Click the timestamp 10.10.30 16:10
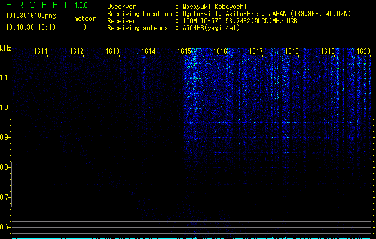Viewport: 376px width, 239px height. click(x=30, y=27)
